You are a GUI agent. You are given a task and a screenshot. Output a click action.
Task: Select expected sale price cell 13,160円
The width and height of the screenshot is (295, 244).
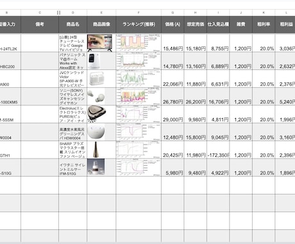coord(196,61)
